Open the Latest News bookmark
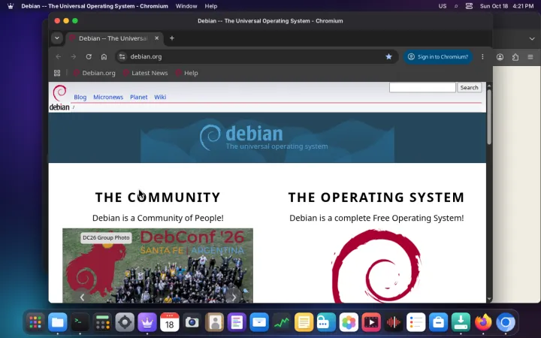This screenshot has width=541, height=338. tap(145, 73)
